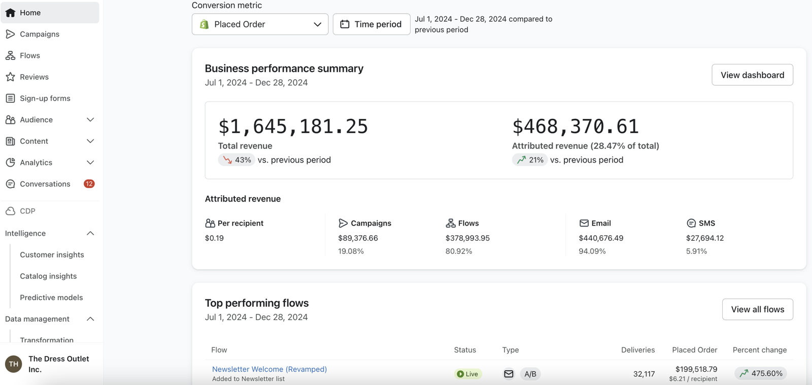The image size is (812, 385).
Task: Open Customer insights page
Action: [x=52, y=254]
